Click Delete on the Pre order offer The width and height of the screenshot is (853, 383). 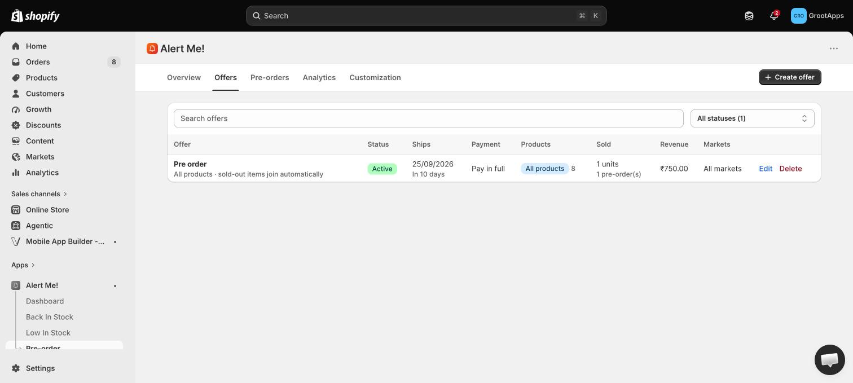790,169
